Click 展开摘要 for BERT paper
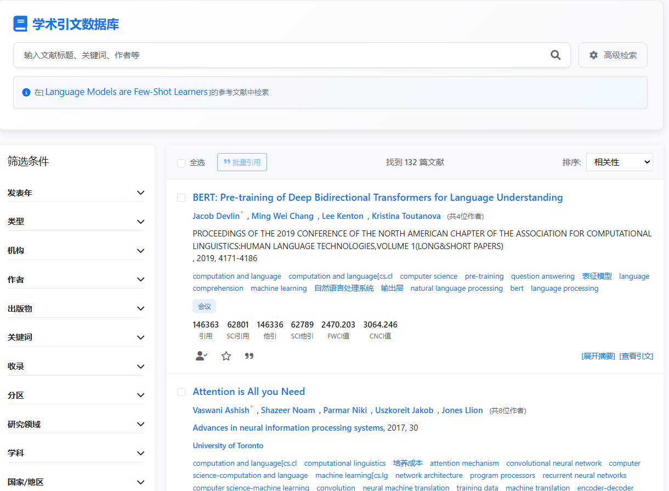The height and width of the screenshot is (491, 669). coord(598,356)
